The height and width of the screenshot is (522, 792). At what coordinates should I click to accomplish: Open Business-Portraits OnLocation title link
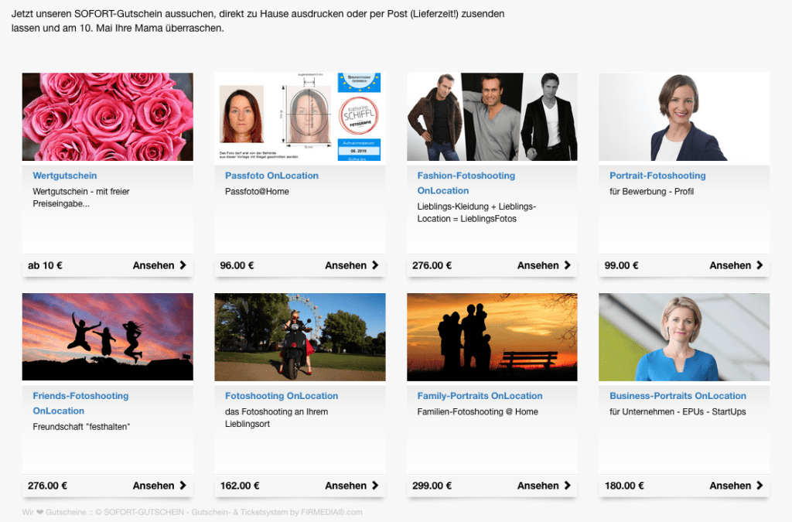[678, 396]
